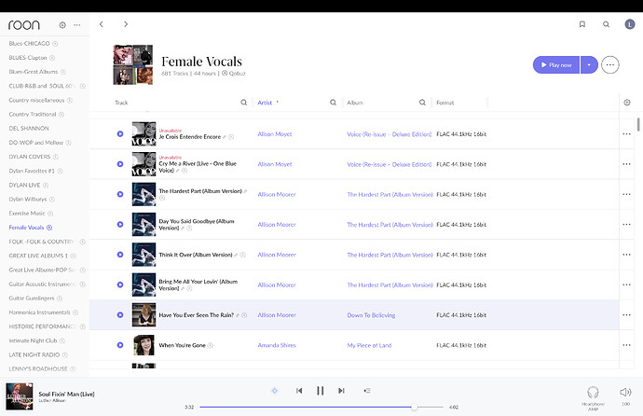
Task: Filter by album with the Album column magnifier
Action: pyautogui.click(x=422, y=103)
